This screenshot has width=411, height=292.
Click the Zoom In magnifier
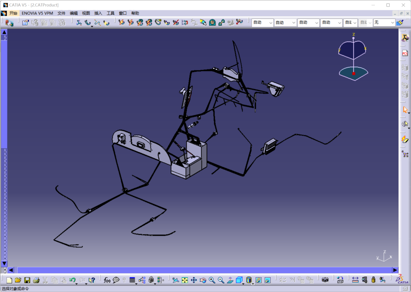coord(212,280)
